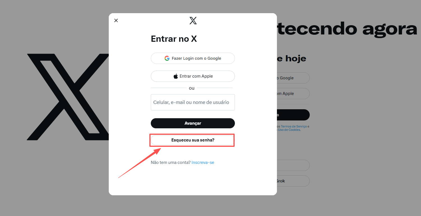Follow the Inscreva-se link
Image resolution: width=421 pixels, height=216 pixels.
[203, 162]
